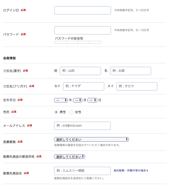Focus the 姓 kanji surname field

coord(80,71)
